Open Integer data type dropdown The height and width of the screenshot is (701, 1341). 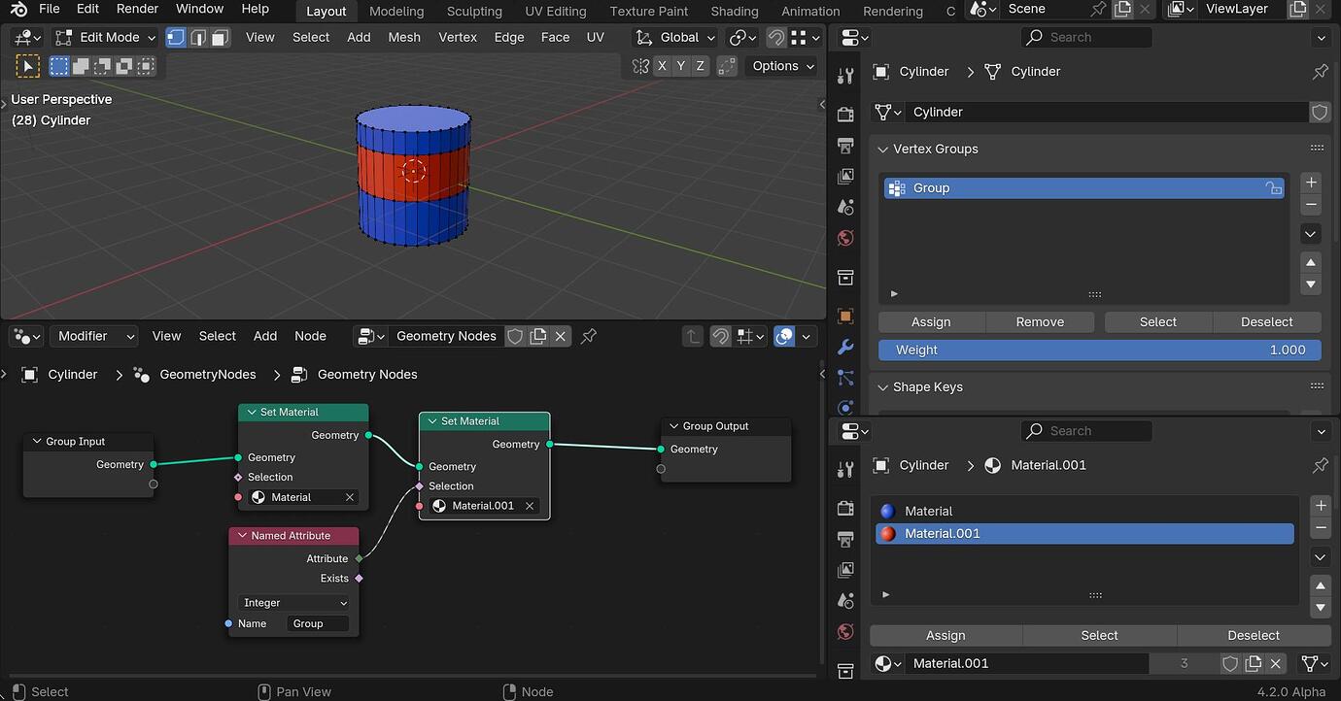(295, 603)
